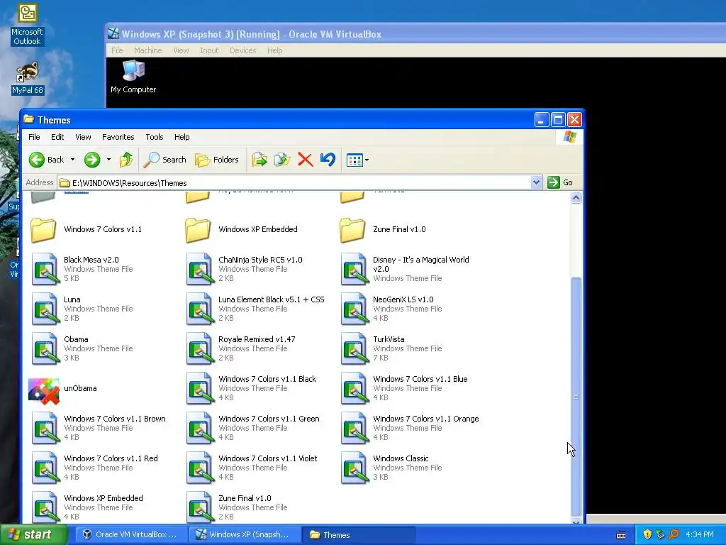This screenshot has height=545, width=726.
Task: Open the Tools menu
Action: click(154, 137)
